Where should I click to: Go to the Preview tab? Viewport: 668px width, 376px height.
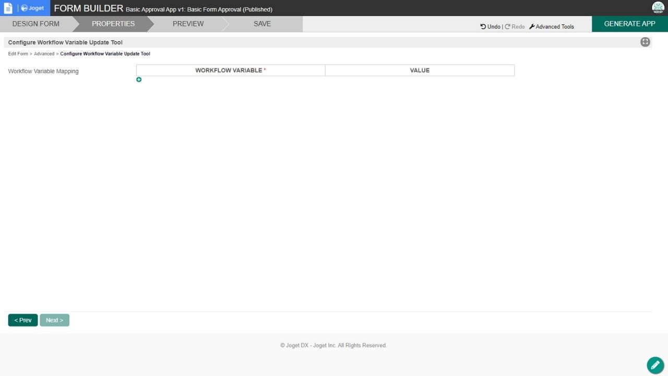tap(188, 24)
